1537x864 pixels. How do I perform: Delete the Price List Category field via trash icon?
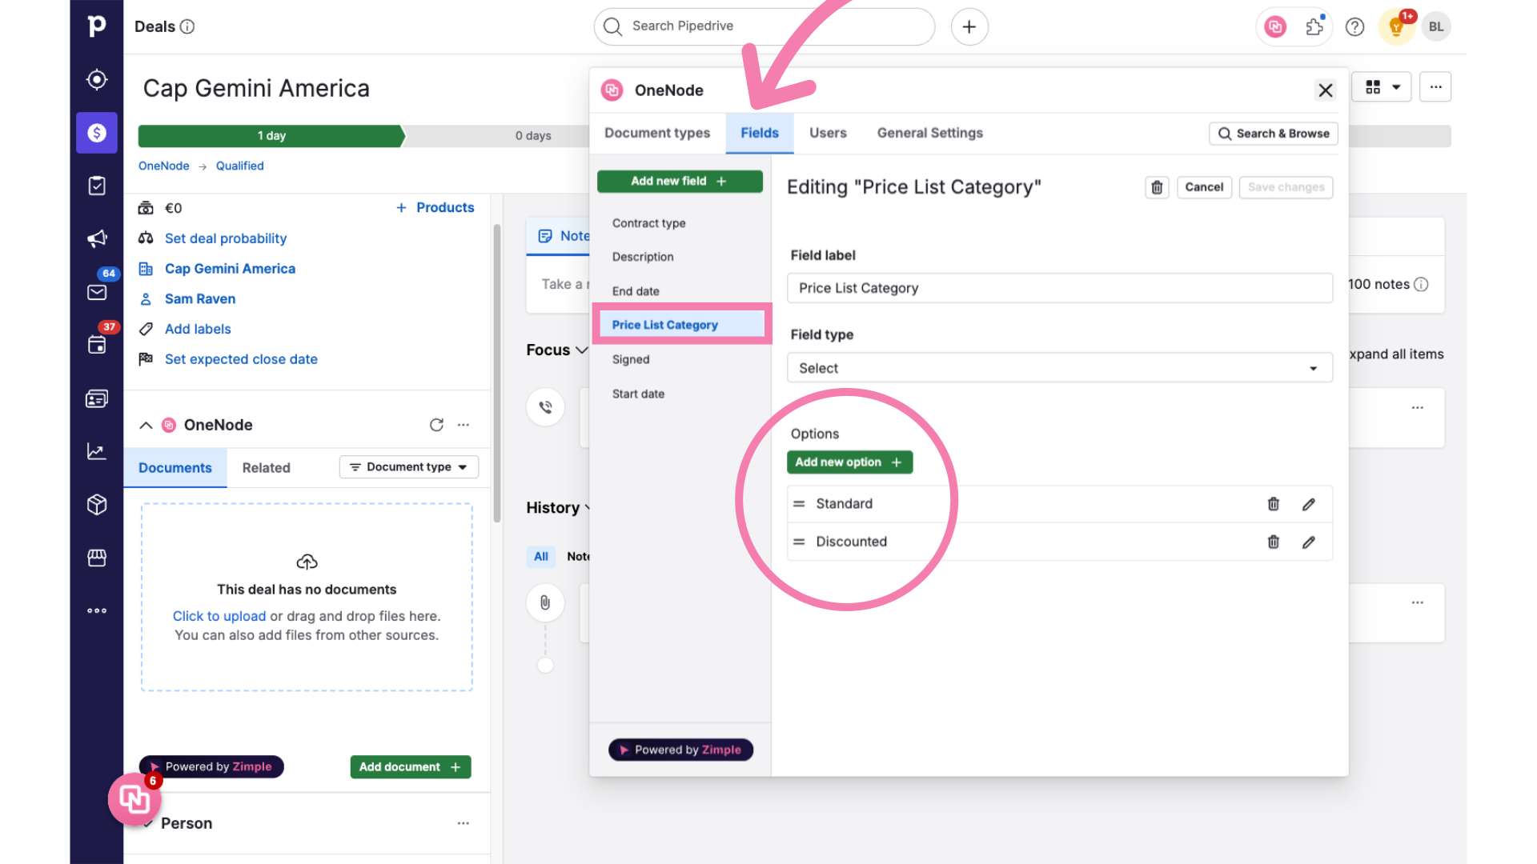[1157, 187]
